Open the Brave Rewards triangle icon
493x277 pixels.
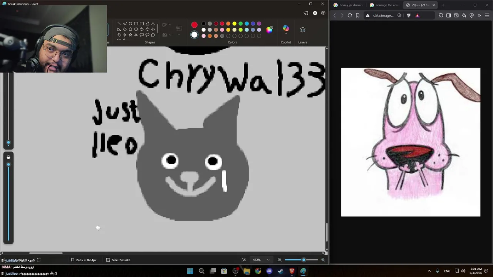point(417,15)
